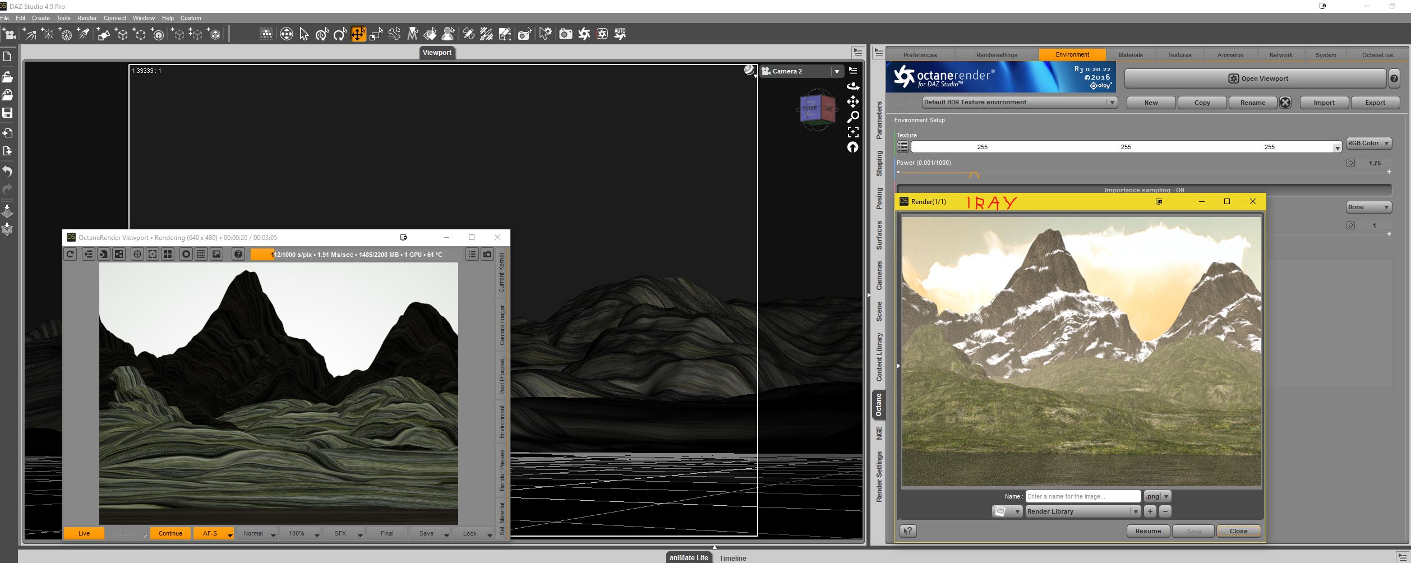This screenshot has width=1411, height=563.
Task: Select the active Translate tool (orange)
Action: coord(358,34)
